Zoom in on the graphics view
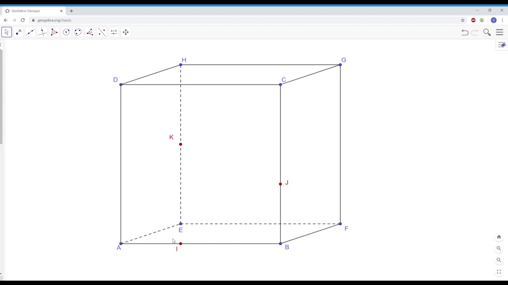The width and height of the screenshot is (508, 285). pyautogui.click(x=499, y=249)
